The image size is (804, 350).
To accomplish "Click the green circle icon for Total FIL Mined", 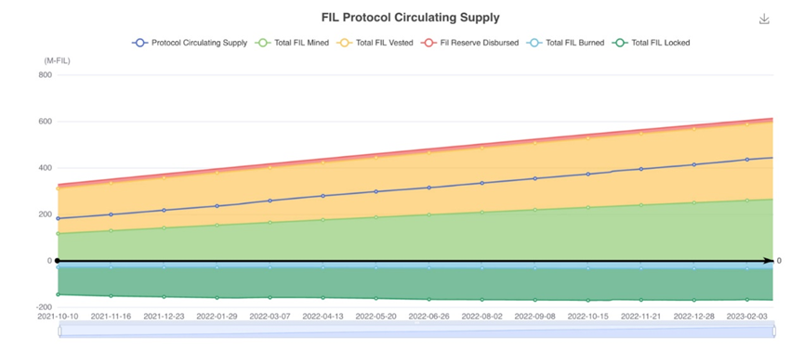I will tap(262, 43).
